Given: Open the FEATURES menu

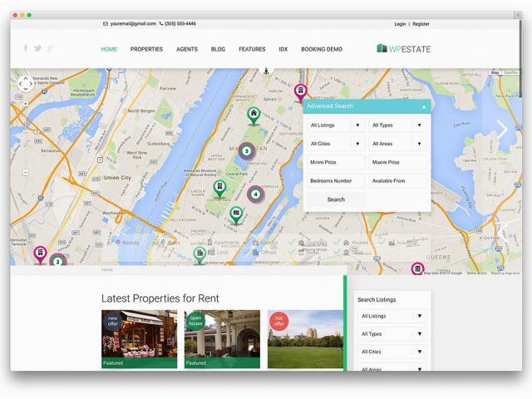Looking at the screenshot, I should click(252, 49).
